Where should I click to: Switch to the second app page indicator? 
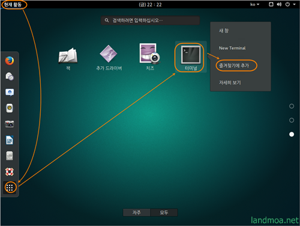point(292,120)
